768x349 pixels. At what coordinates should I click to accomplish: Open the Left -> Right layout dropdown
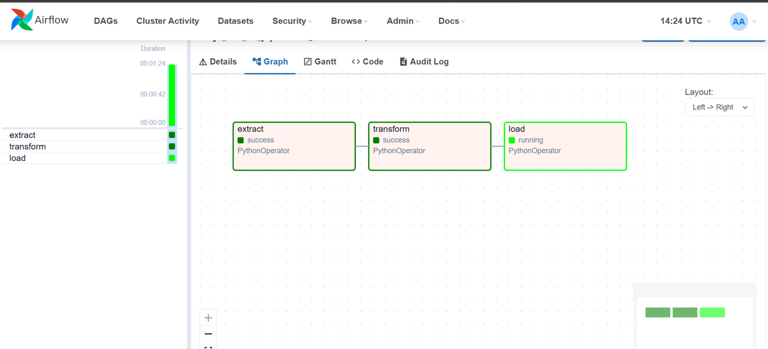pos(719,107)
